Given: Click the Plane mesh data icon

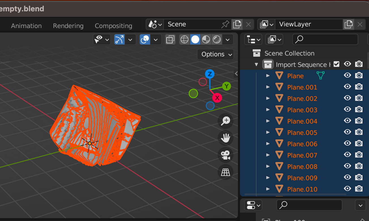Looking at the screenshot, I should click(x=320, y=75).
